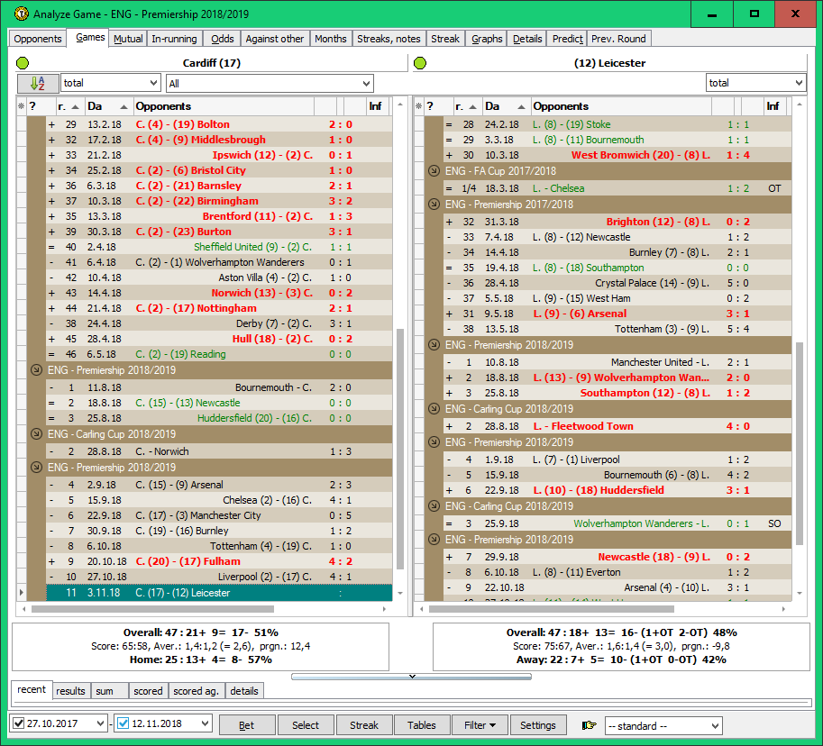
Task: Uncheck the 27.10.2017 date checkbox
Action: point(20,724)
